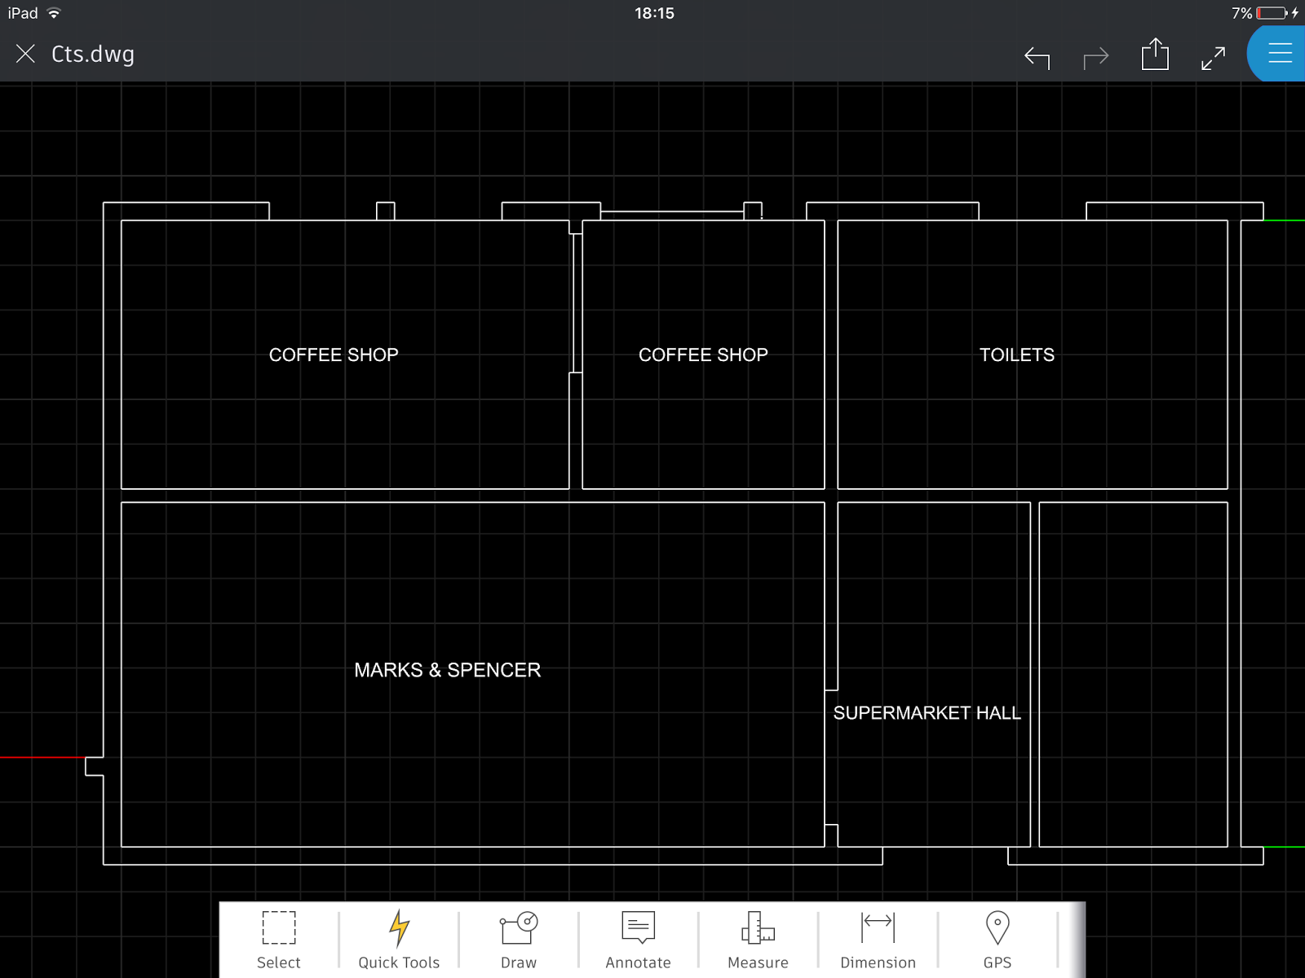Undo the last action
The width and height of the screenshot is (1305, 978).
1037,57
